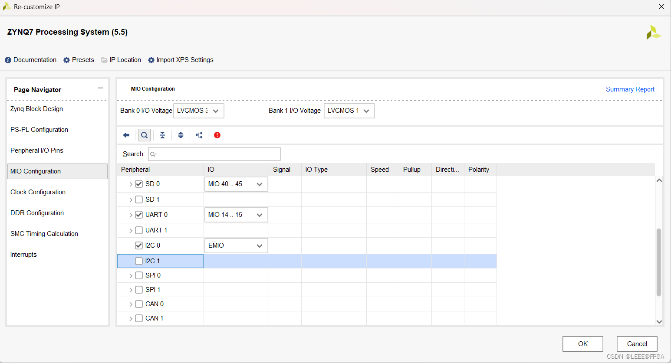Click the Peripheral column header

pyautogui.click(x=161, y=170)
